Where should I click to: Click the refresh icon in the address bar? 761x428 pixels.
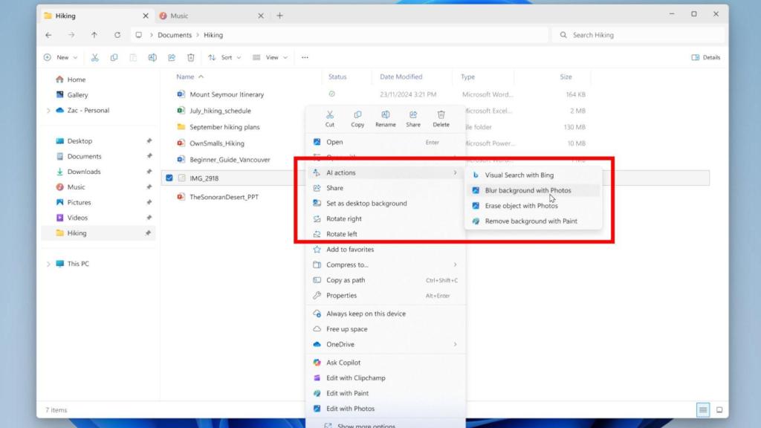[118, 35]
